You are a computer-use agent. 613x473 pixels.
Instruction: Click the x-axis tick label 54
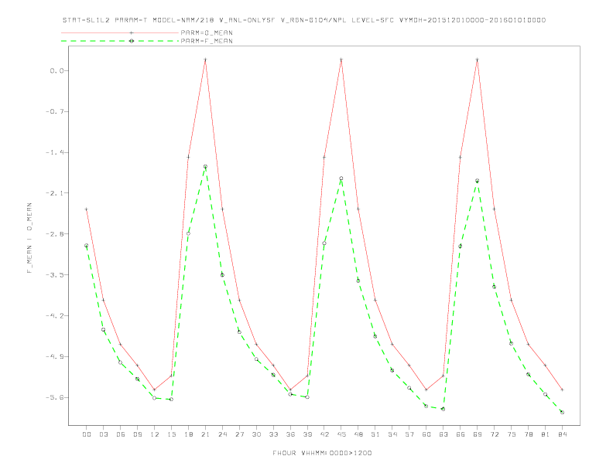click(392, 434)
